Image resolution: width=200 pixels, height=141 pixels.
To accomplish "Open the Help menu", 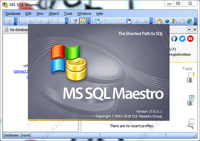I will tap(99, 14).
